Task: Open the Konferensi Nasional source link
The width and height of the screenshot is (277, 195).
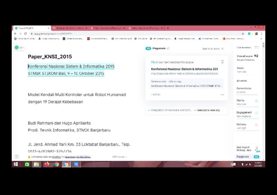Action: (185, 74)
